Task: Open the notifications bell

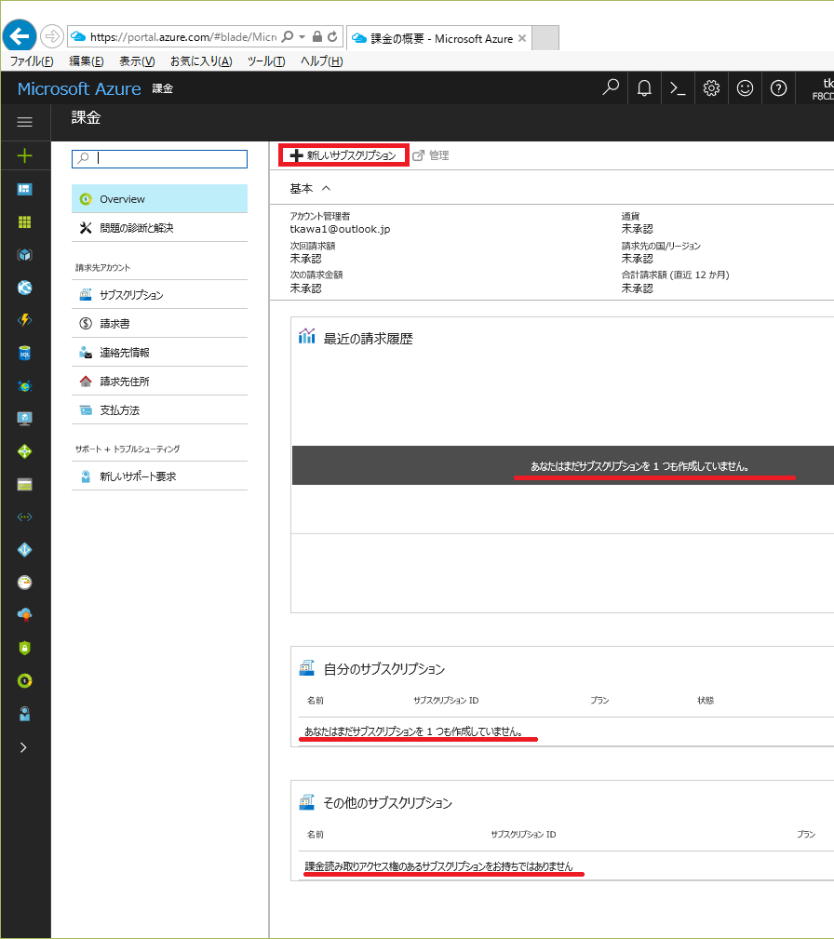Action: pos(644,88)
